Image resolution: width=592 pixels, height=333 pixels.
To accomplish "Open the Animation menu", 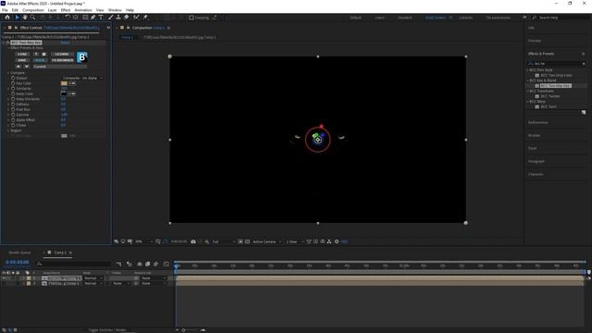I will [x=83, y=10].
